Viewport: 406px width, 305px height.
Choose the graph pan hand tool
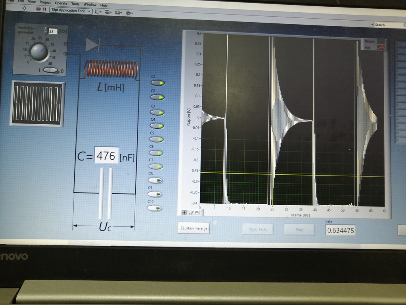pos(196,212)
